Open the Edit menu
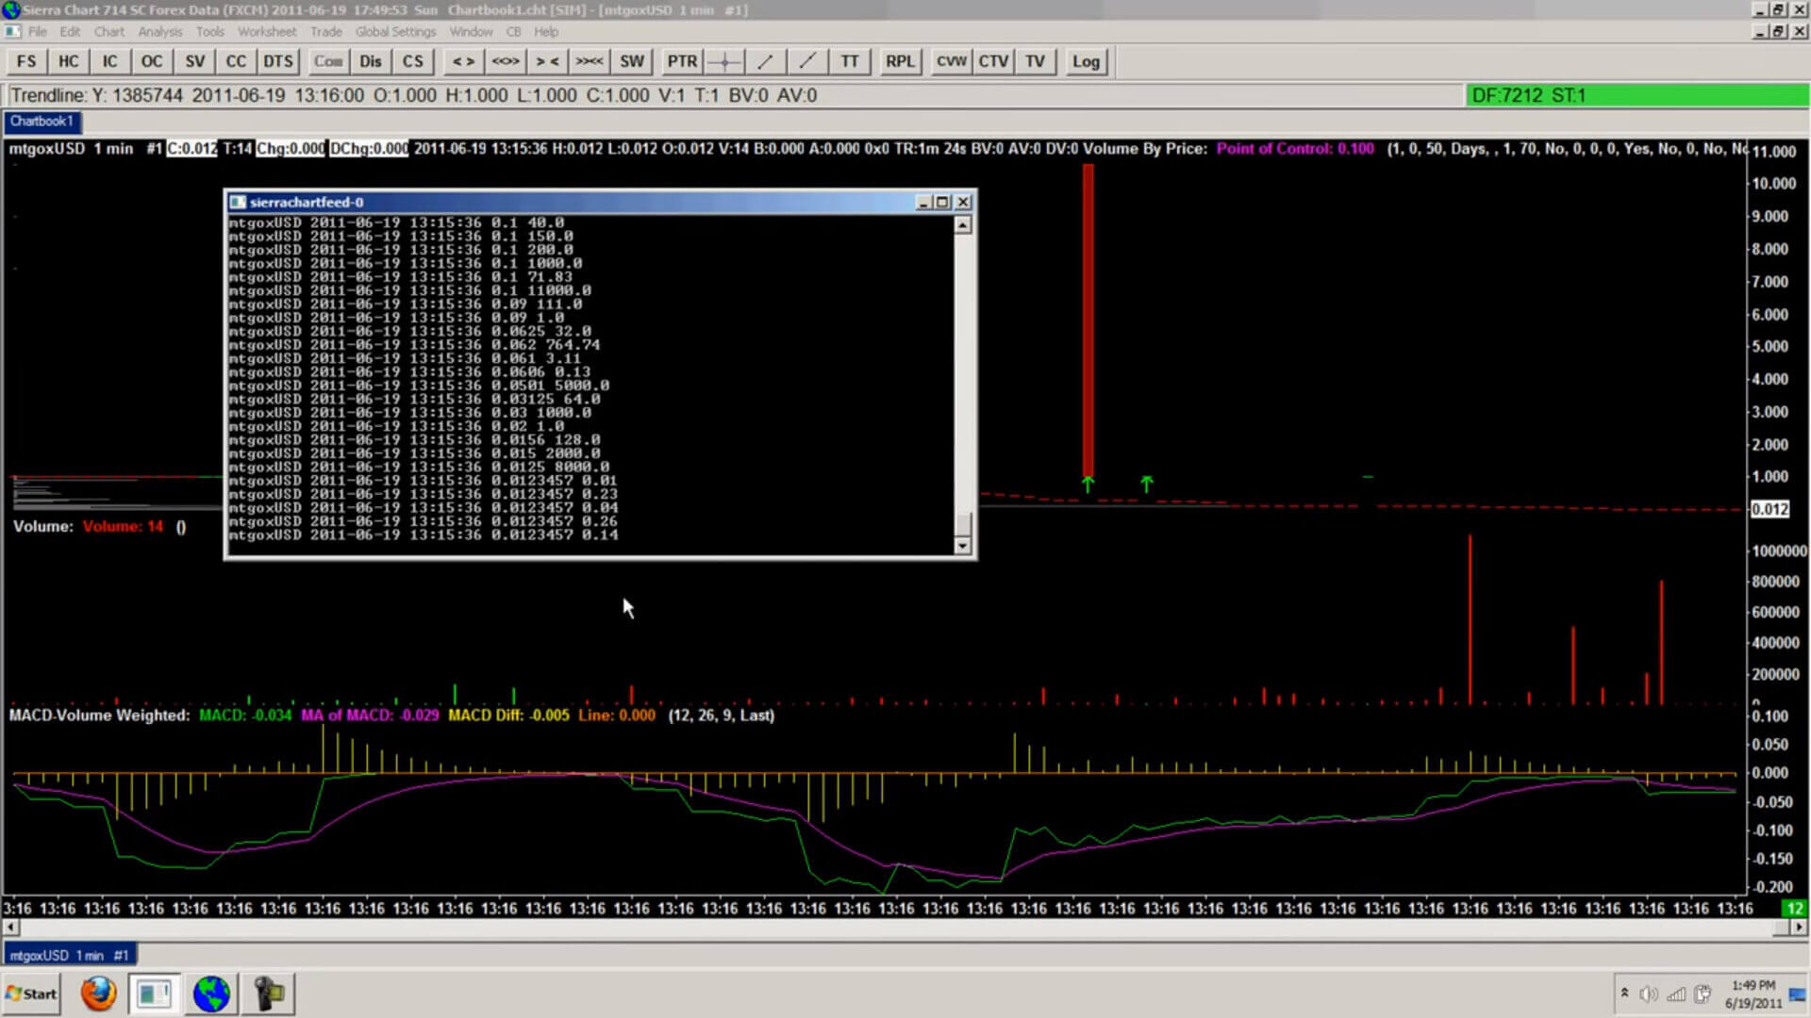The image size is (1811, 1018). [70, 31]
